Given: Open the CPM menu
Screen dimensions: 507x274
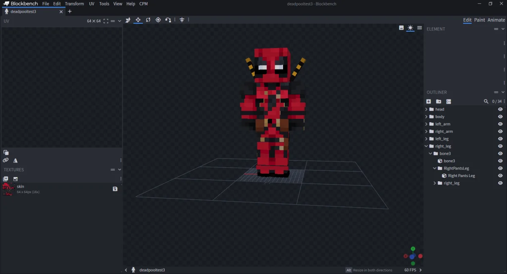Looking at the screenshot, I should [144, 3].
